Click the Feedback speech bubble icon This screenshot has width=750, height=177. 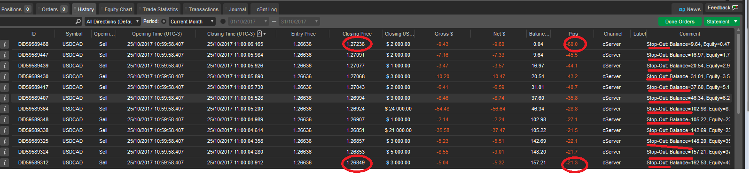[735, 7]
